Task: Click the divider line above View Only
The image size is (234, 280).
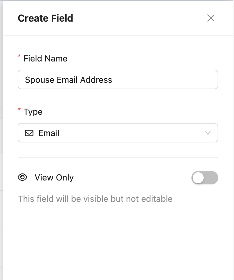Action: (x=118, y=157)
